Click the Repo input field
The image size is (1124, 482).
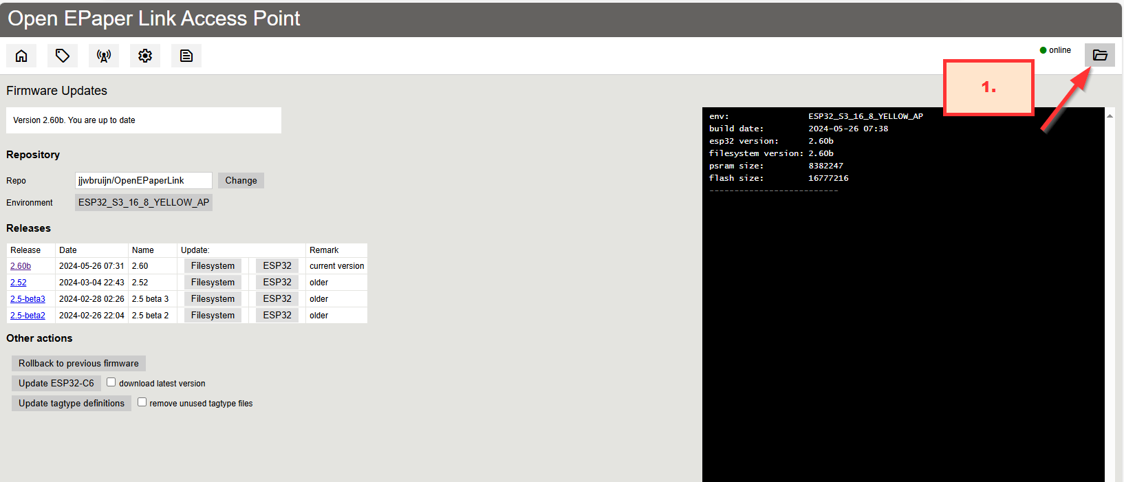click(144, 180)
